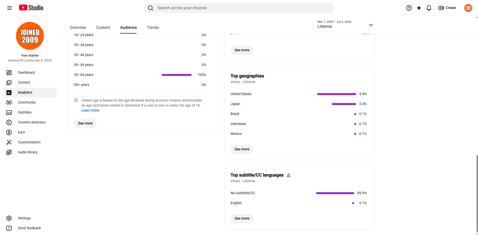Click the 45–54 years row label
Image resolution: width=478 pixels, height=235 pixels.
pyautogui.click(x=84, y=65)
